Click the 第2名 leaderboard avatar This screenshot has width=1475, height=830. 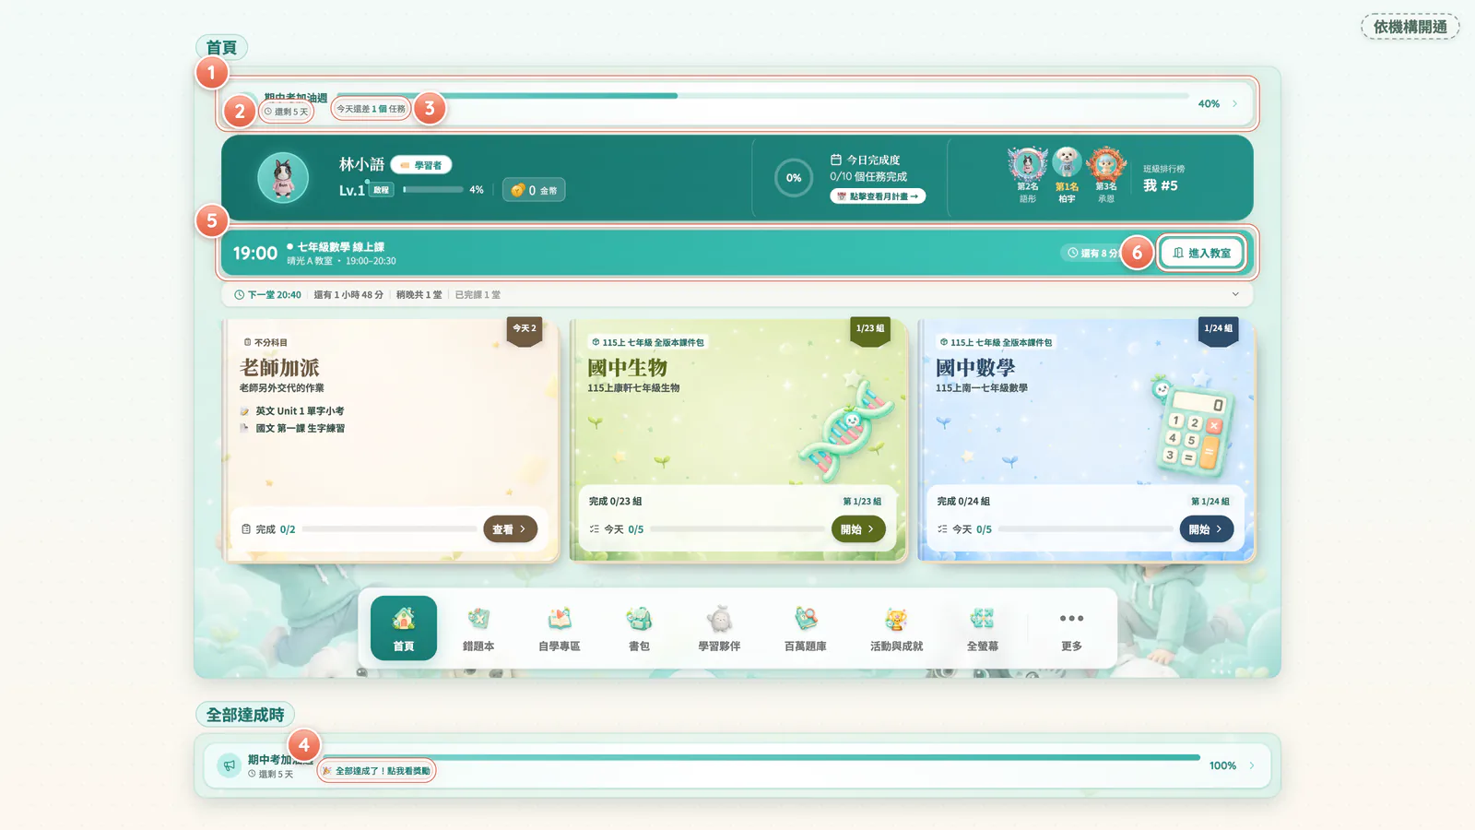coord(1028,164)
